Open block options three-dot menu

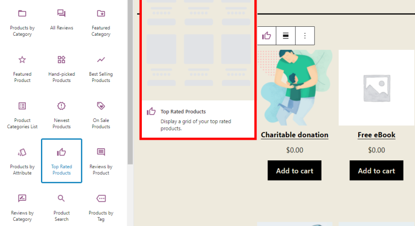pos(305,36)
